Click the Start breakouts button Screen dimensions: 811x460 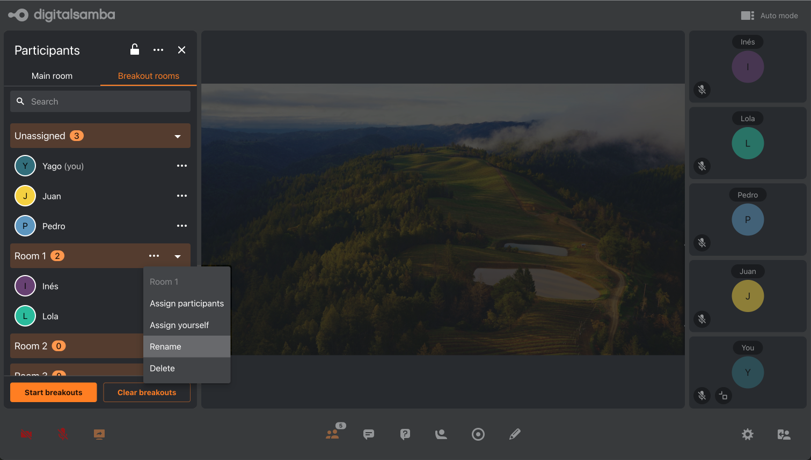point(54,392)
